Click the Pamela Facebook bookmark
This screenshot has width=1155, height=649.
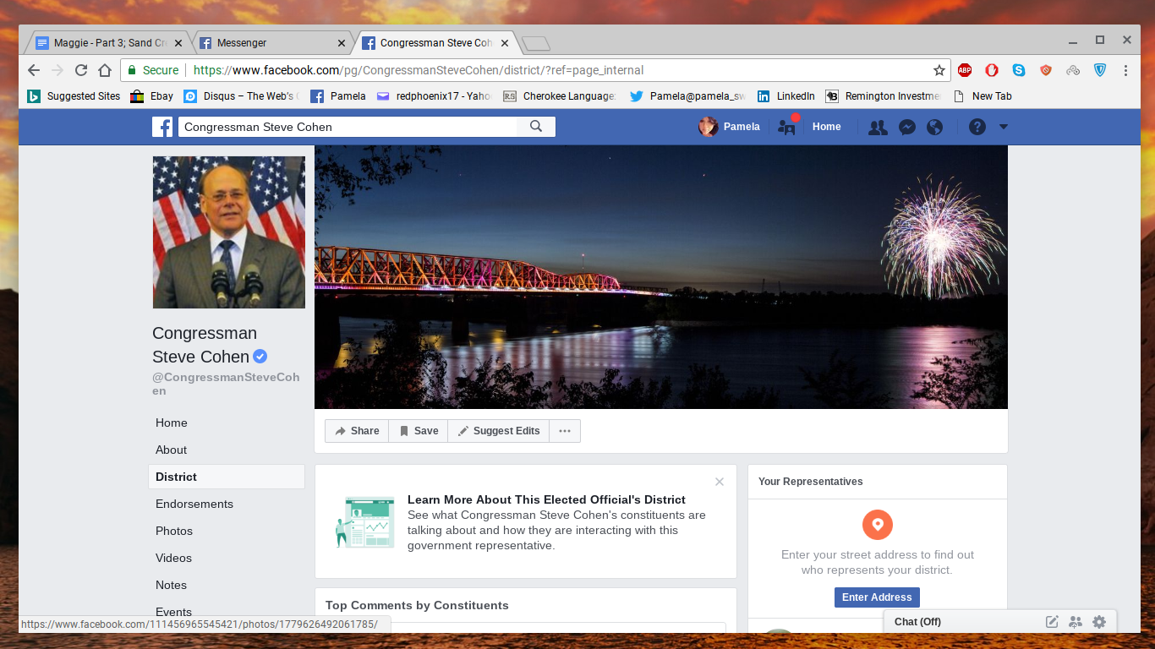point(338,96)
